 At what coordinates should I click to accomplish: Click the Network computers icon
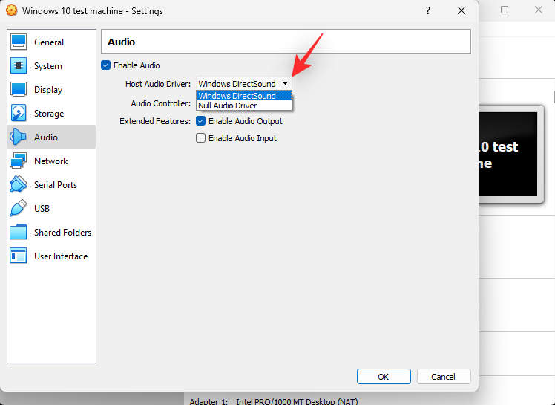click(19, 161)
